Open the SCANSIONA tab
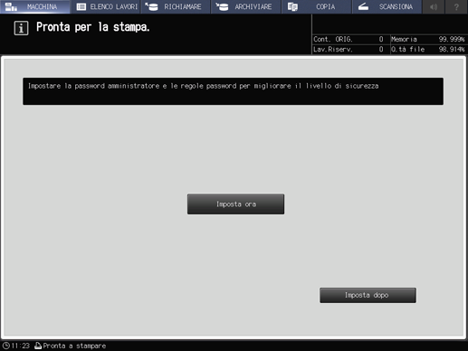This screenshot has height=351, width=468. (387, 6)
